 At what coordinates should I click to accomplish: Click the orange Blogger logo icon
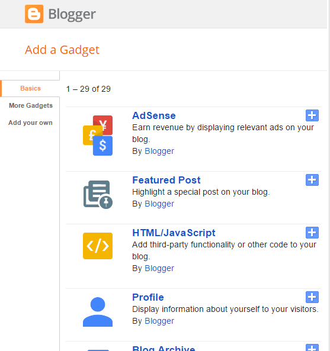coord(34,14)
